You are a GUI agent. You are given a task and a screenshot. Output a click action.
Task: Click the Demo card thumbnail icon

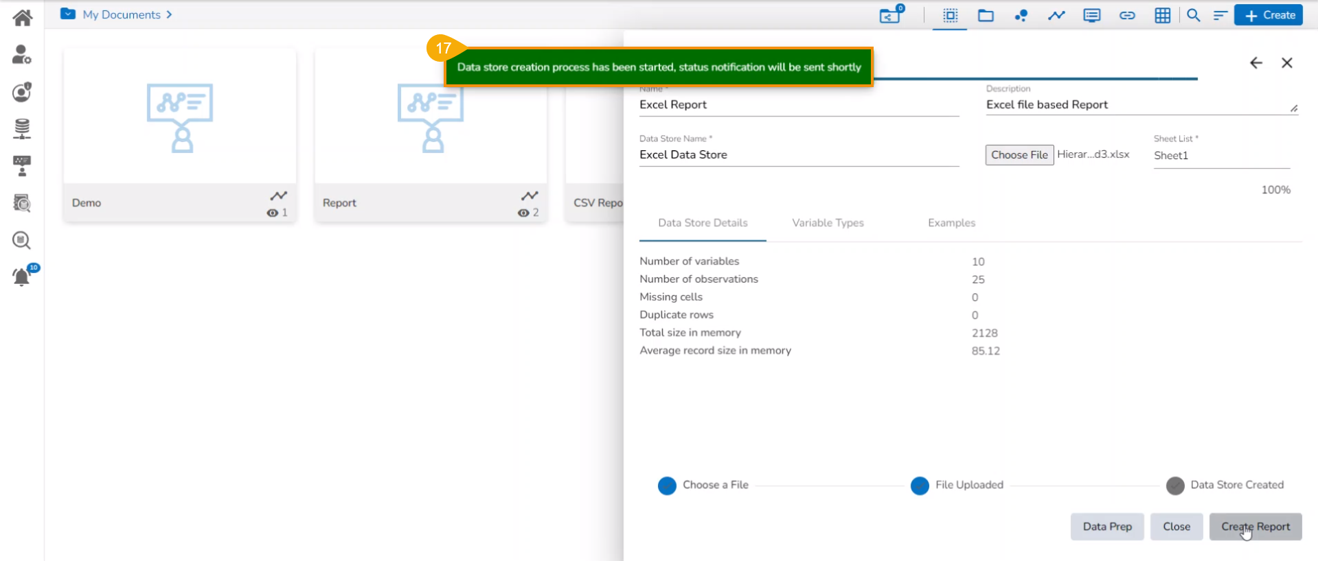click(x=180, y=117)
